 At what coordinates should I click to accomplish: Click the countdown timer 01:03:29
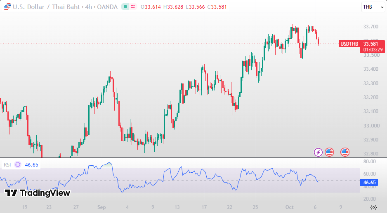pos(373,50)
